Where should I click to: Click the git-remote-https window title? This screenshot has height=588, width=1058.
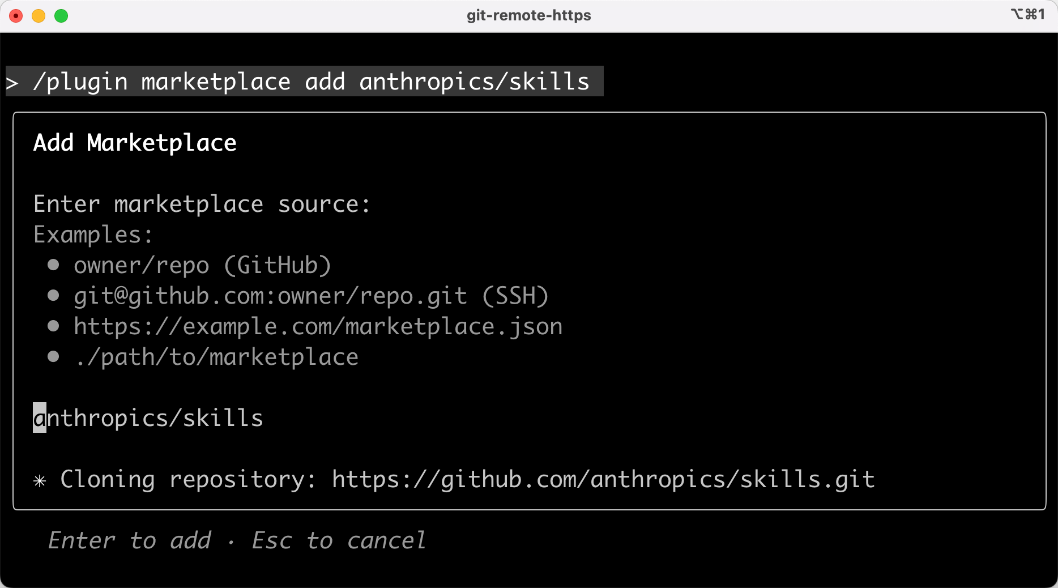(x=528, y=15)
